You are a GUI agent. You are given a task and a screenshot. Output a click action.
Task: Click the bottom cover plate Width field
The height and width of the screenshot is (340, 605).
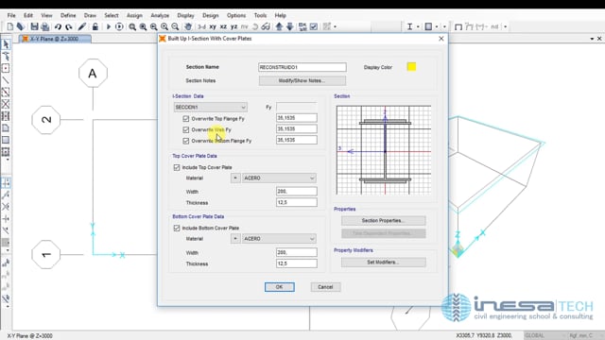(296, 252)
